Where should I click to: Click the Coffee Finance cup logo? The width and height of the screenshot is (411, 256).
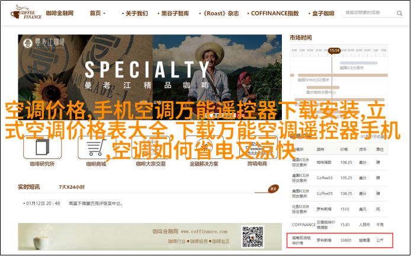pyautogui.click(x=25, y=12)
